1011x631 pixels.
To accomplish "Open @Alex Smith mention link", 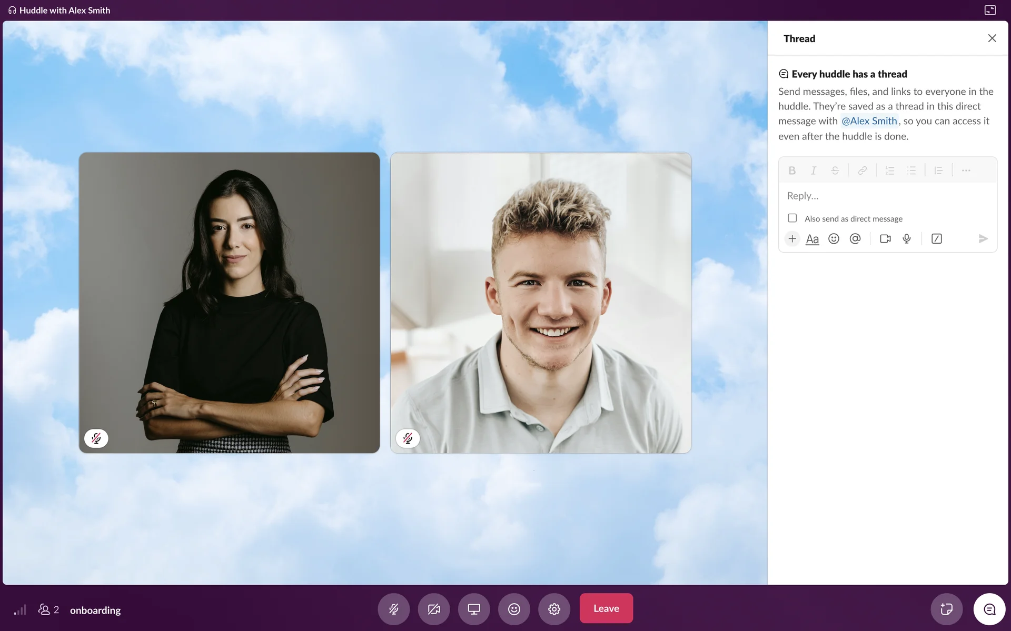I will [x=869, y=121].
